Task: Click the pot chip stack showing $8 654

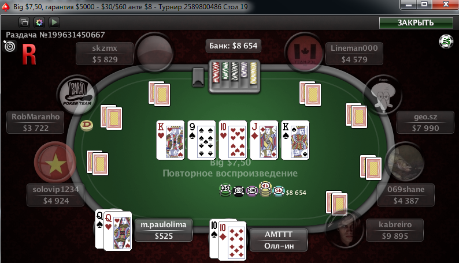Action: (x=252, y=190)
